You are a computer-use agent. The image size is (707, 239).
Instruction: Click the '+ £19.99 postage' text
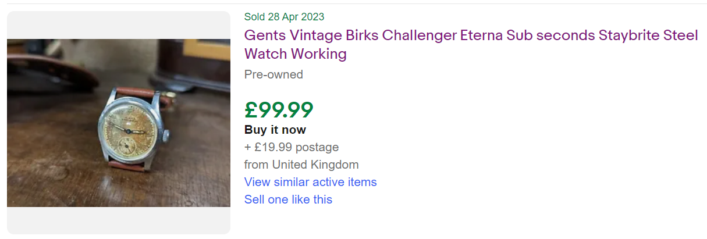click(291, 147)
